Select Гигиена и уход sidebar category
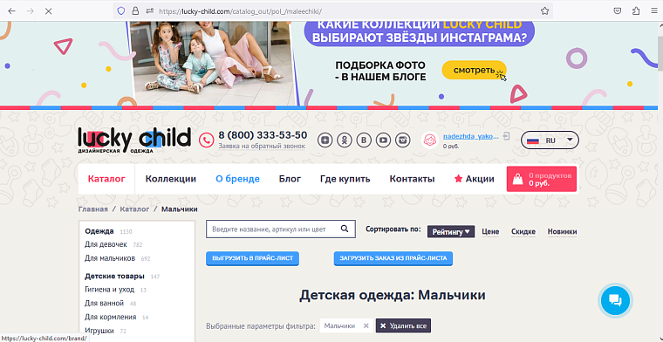This screenshot has height=342, width=663. pos(110,290)
